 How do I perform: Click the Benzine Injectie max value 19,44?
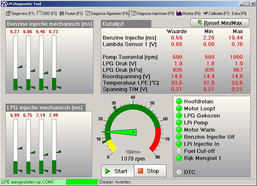pos(236,38)
